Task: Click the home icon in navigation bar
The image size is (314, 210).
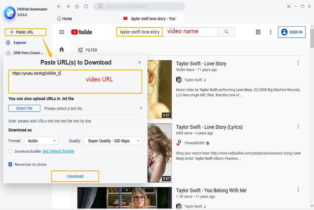Action: click(77, 6)
